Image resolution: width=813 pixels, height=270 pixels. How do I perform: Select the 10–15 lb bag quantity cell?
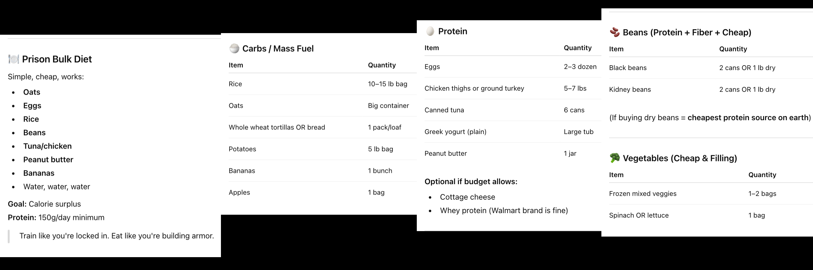(x=388, y=84)
